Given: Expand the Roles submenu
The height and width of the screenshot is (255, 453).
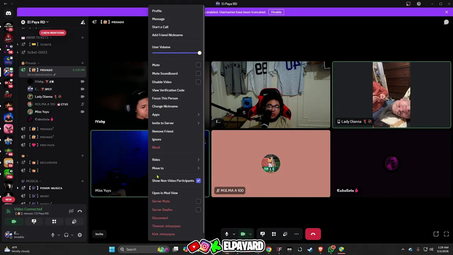Looking at the screenshot, I should [x=176, y=160].
